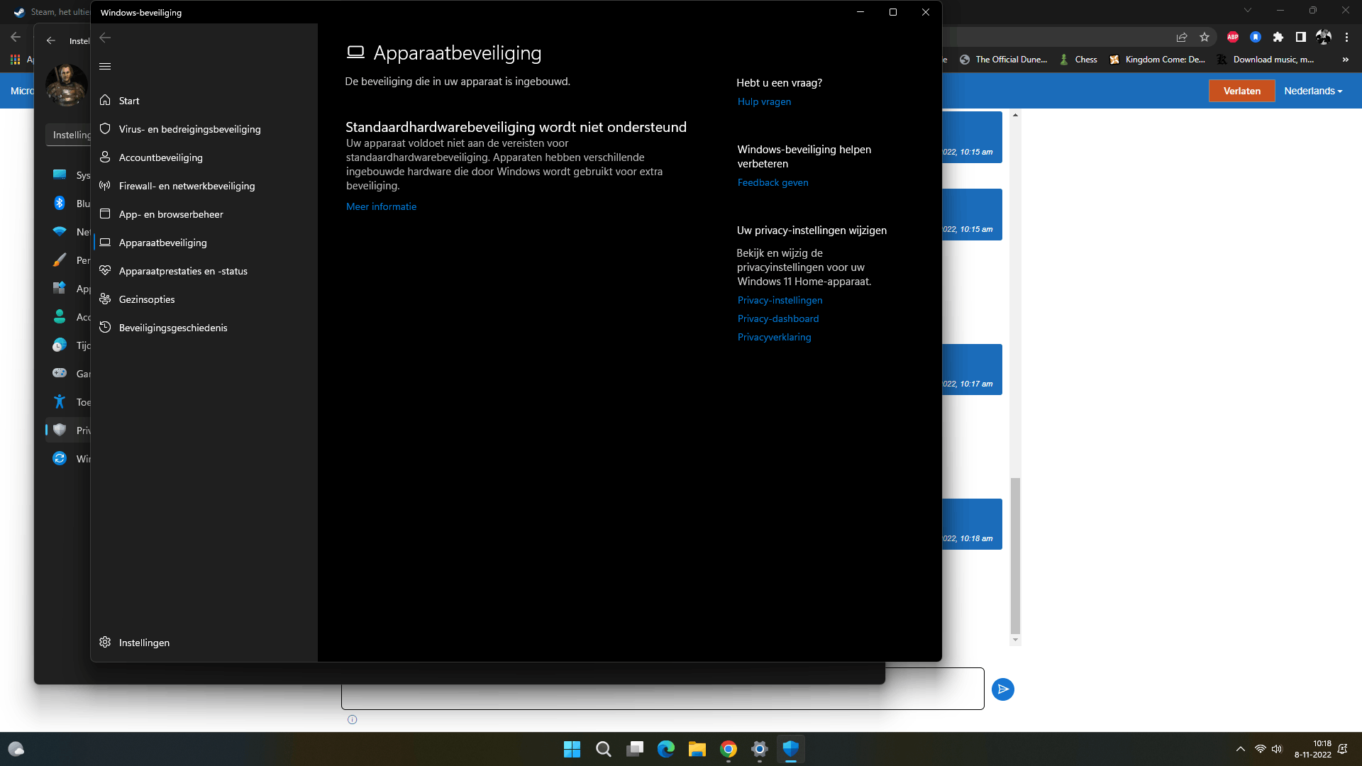Screen dimensions: 1362x766
Task: Select Gezinsopties family icon
Action: click(105, 299)
